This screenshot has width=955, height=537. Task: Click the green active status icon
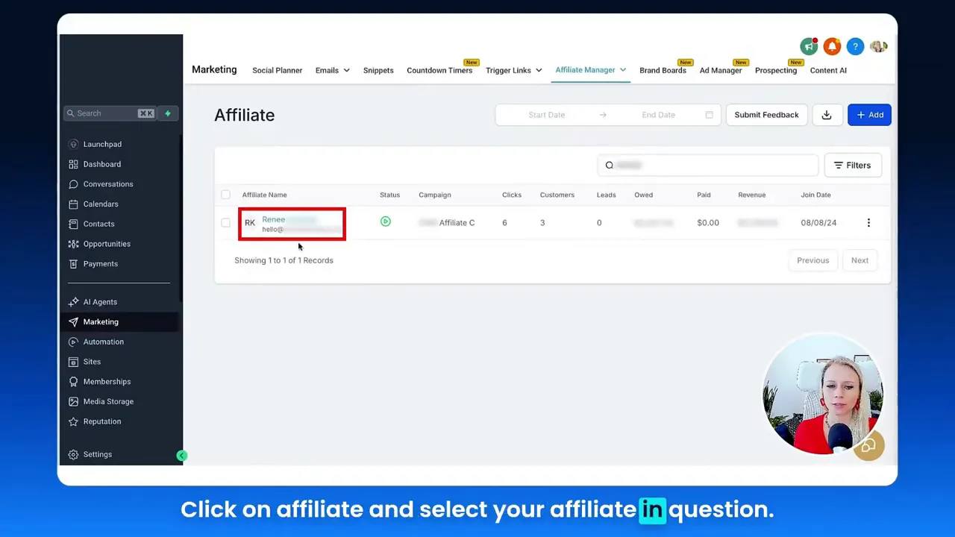(x=385, y=222)
